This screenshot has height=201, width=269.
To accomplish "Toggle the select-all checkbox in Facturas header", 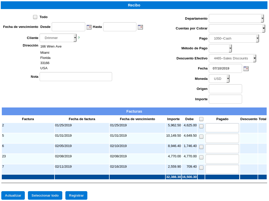I will [201, 119].
